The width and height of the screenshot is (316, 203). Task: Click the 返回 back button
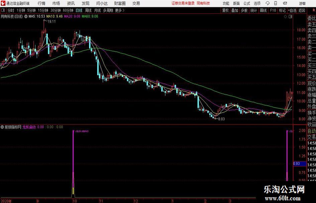pos(302,10)
